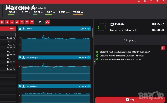
Task: Click the question mark sensor category icon
Action: click(x=32, y=22)
